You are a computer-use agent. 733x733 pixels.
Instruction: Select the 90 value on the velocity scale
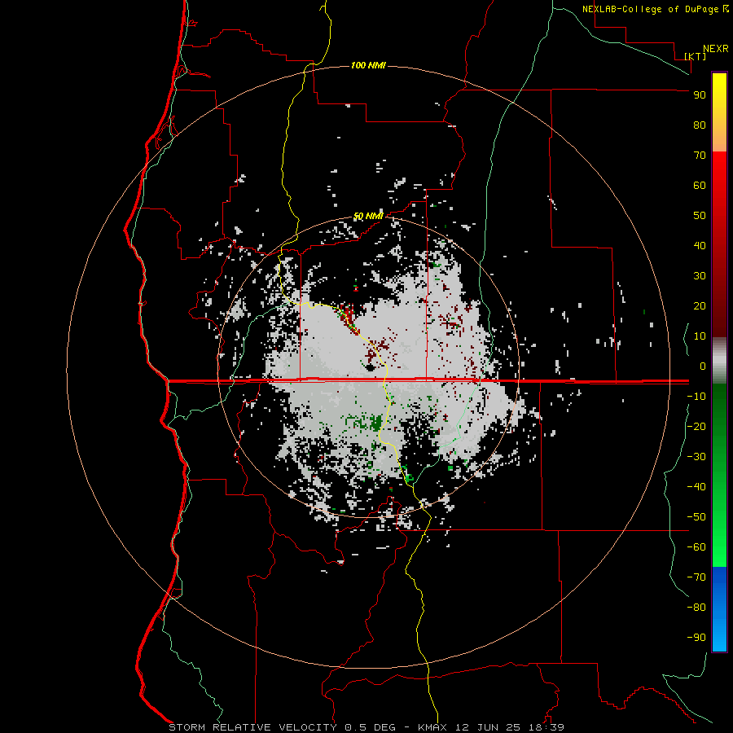(700, 95)
